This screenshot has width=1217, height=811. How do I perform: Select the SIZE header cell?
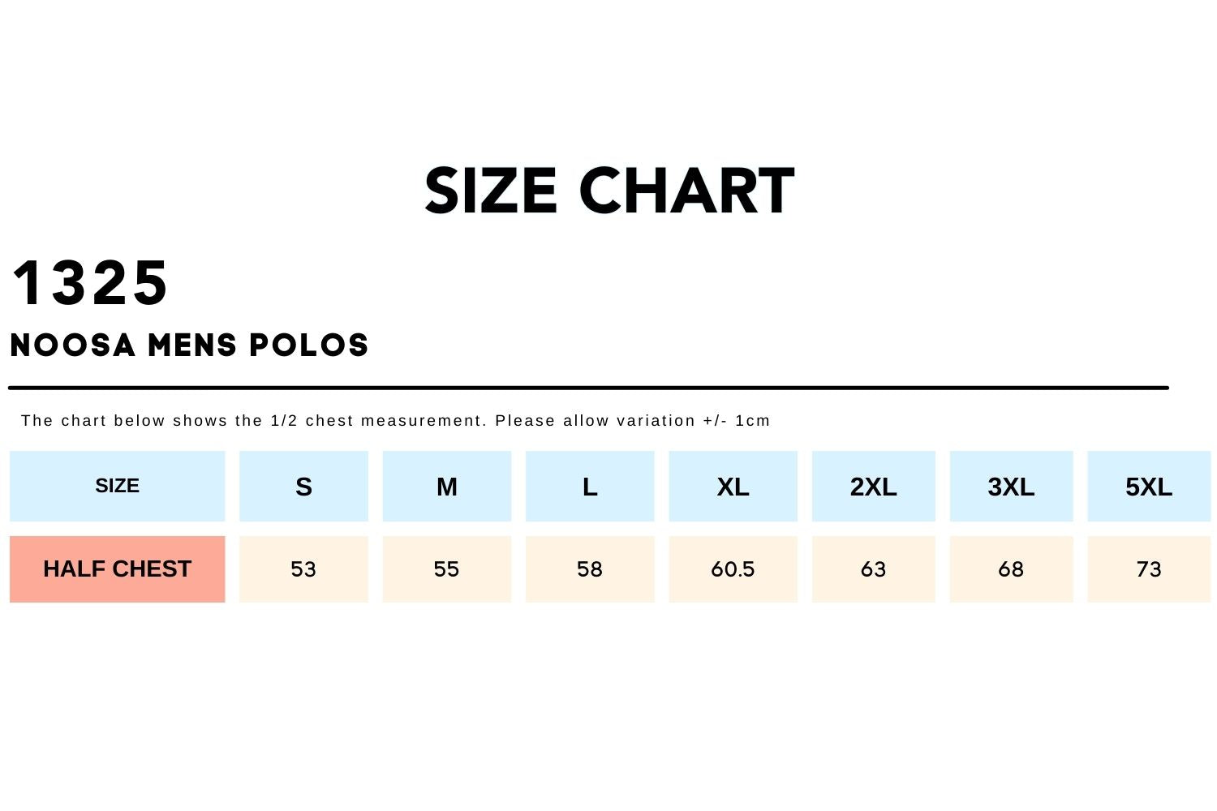pyautogui.click(x=117, y=486)
